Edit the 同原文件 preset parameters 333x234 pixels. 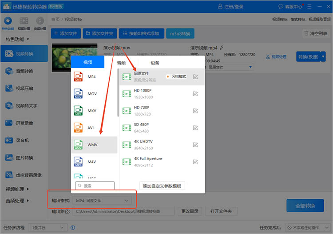[196, 77]
